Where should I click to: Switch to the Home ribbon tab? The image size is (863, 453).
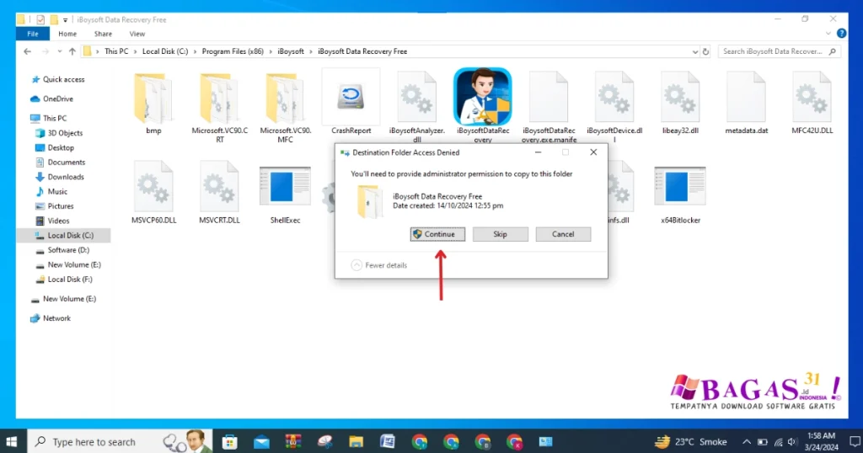point(67,34)
